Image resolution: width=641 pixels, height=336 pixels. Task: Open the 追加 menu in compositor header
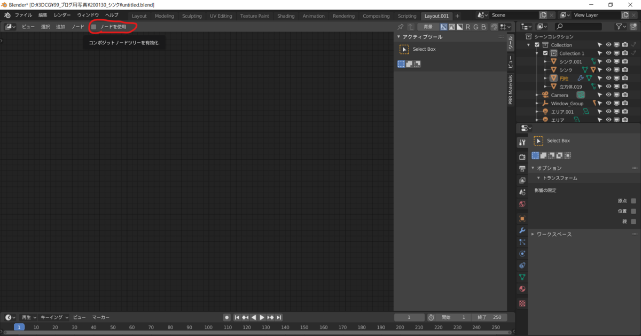60,27
